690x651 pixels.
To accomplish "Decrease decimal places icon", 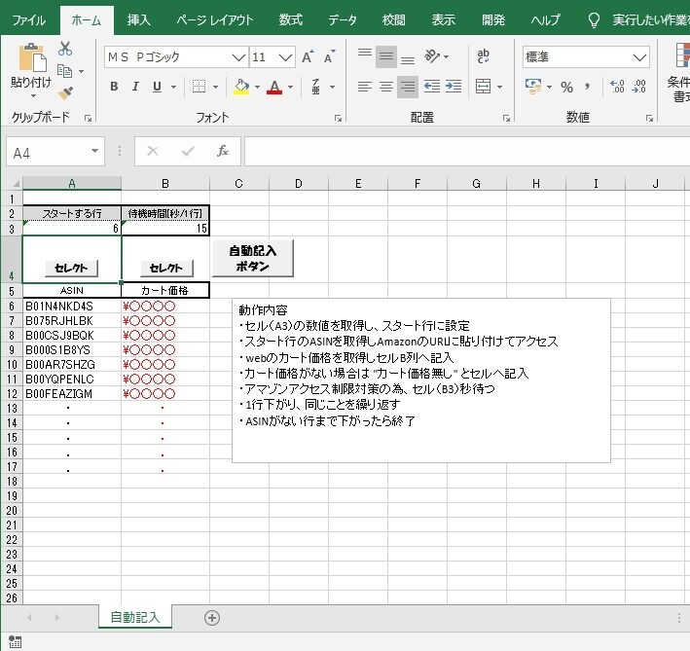I will (638, 87).
